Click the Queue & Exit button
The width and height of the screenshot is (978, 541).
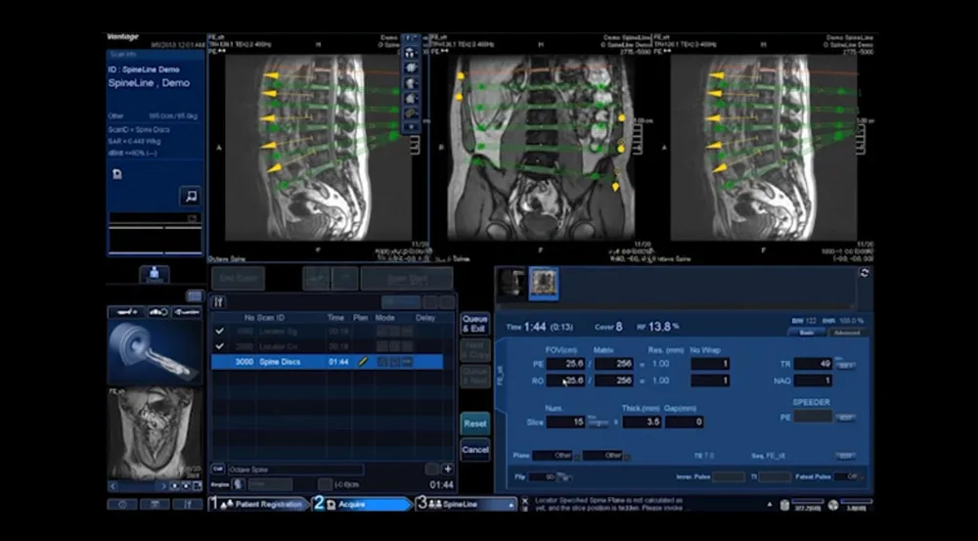click(474, 324)
